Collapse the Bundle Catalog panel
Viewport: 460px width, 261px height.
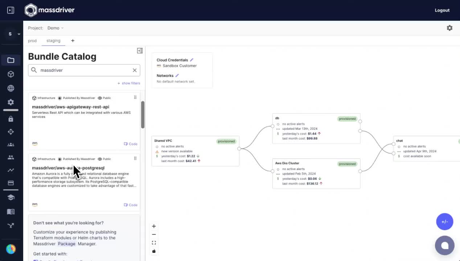(x=140, y=51)
